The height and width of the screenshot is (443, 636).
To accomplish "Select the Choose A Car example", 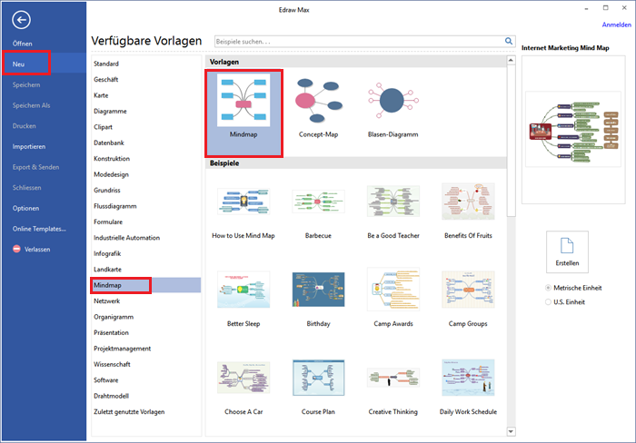I will point(243,378).
